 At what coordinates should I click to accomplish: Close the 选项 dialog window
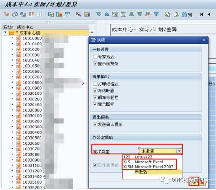click(204, 40)
